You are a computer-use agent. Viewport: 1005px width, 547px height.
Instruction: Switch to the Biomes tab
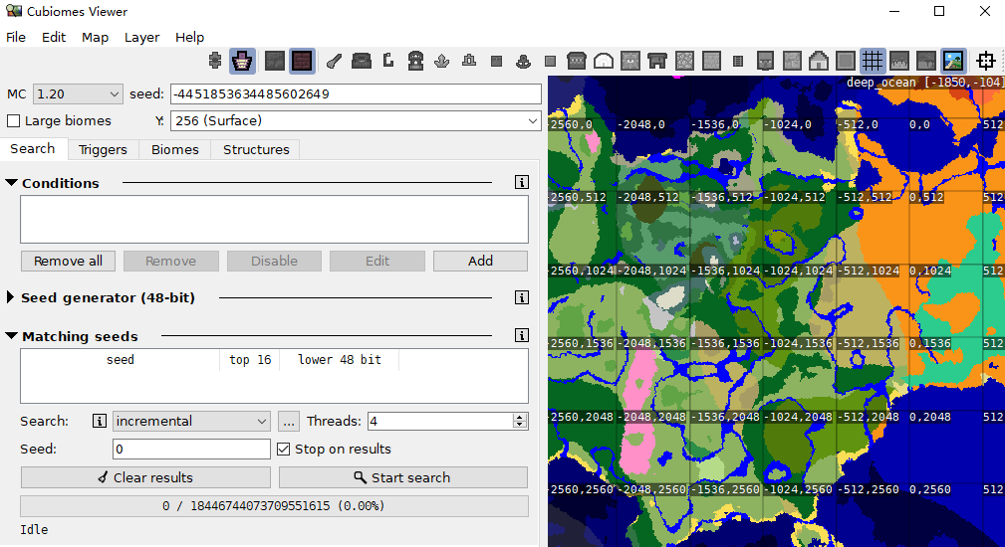point(174,150)
